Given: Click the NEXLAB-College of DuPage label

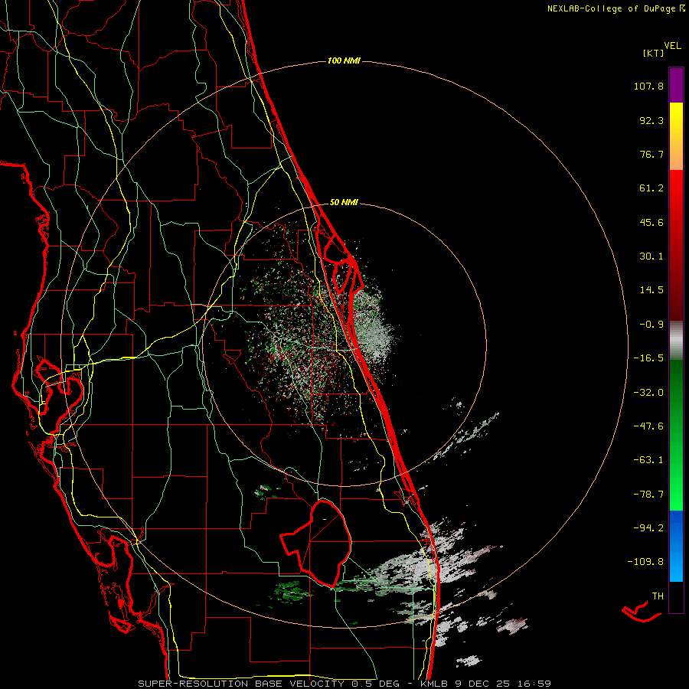Looking at the screenshot, I should pos(616,8).
